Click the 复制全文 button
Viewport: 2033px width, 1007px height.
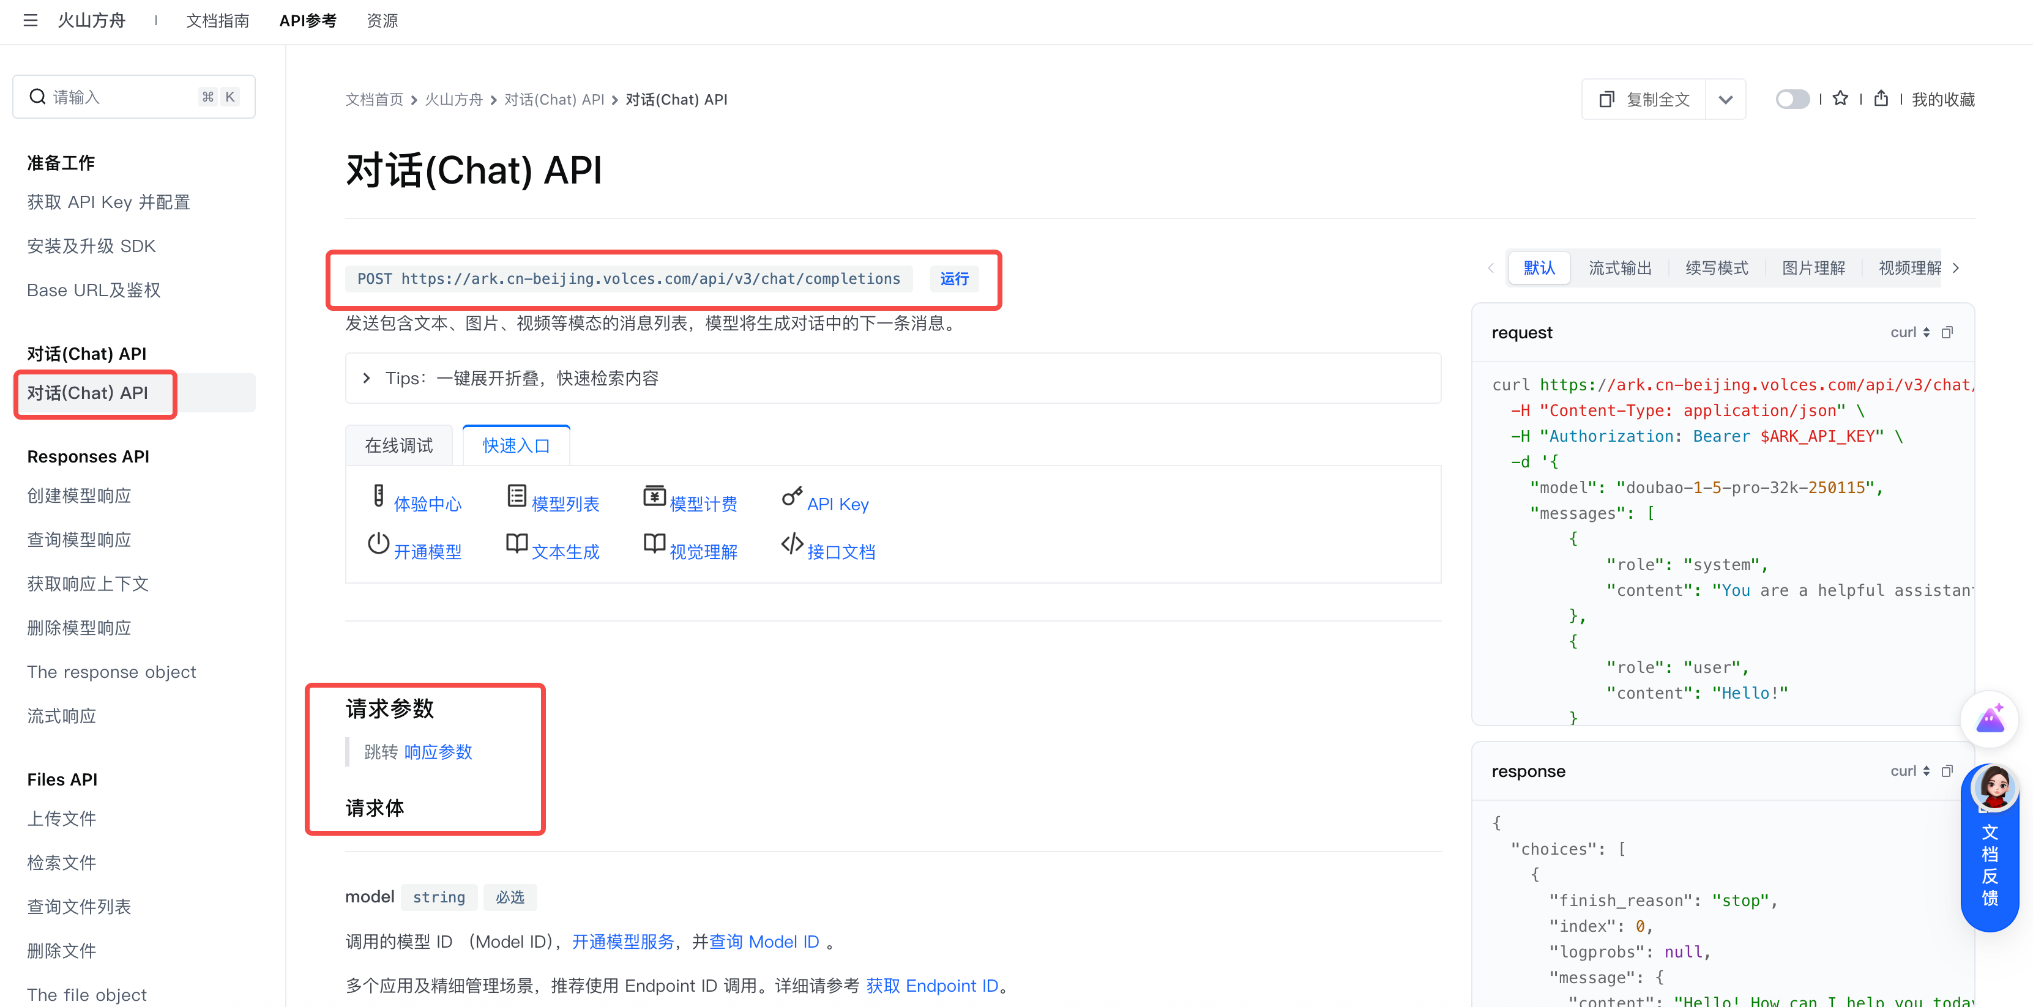[1644, 100]
